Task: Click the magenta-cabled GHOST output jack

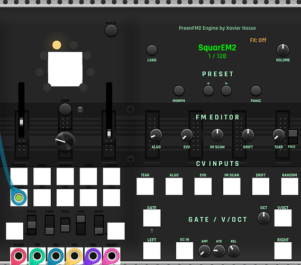Action: coord(112,255)
